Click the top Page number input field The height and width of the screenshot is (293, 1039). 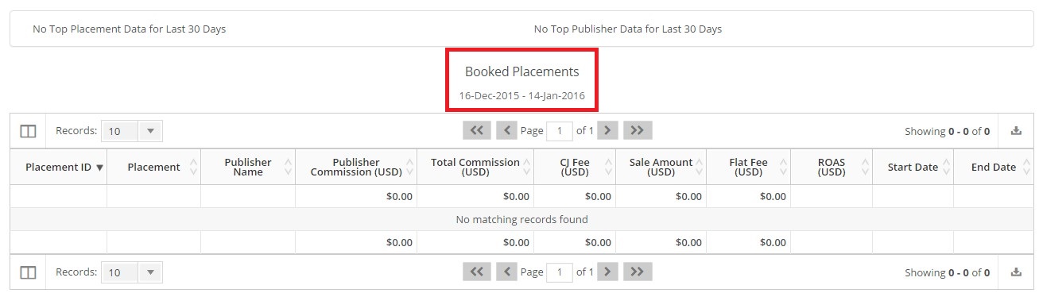560,131
